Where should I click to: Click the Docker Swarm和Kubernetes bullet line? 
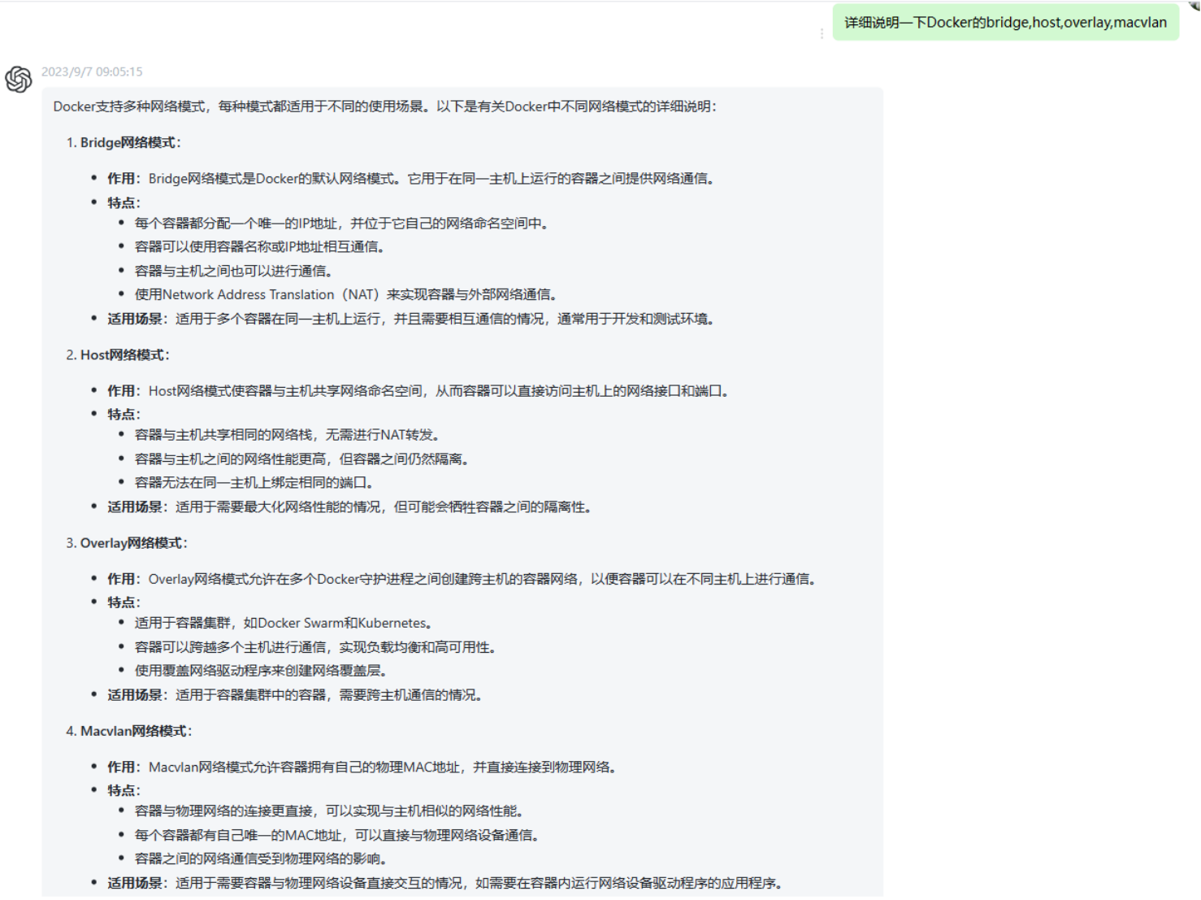tap(284, 623)
